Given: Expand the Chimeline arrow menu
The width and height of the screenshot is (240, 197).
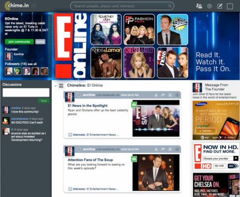Looking at the screenshot, I should click(56, 86).
